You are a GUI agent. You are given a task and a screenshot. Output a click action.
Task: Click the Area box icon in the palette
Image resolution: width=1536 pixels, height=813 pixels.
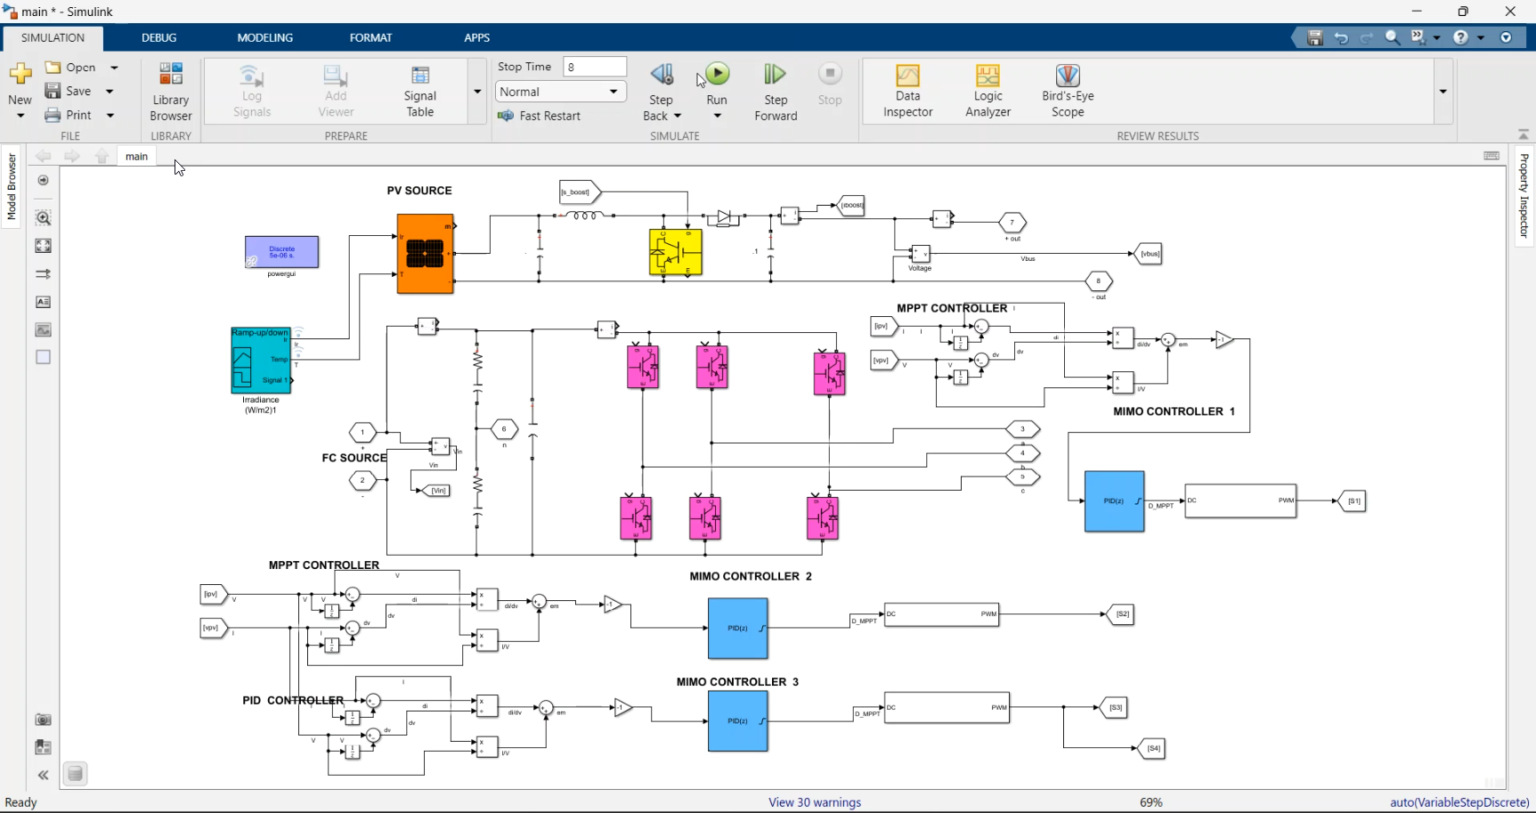tap(43, 357)
